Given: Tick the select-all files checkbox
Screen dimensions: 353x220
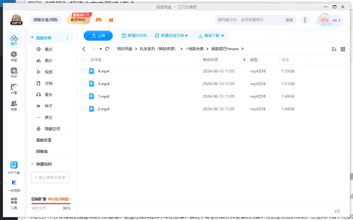Looking at the screenshot, I should point(83,60).
